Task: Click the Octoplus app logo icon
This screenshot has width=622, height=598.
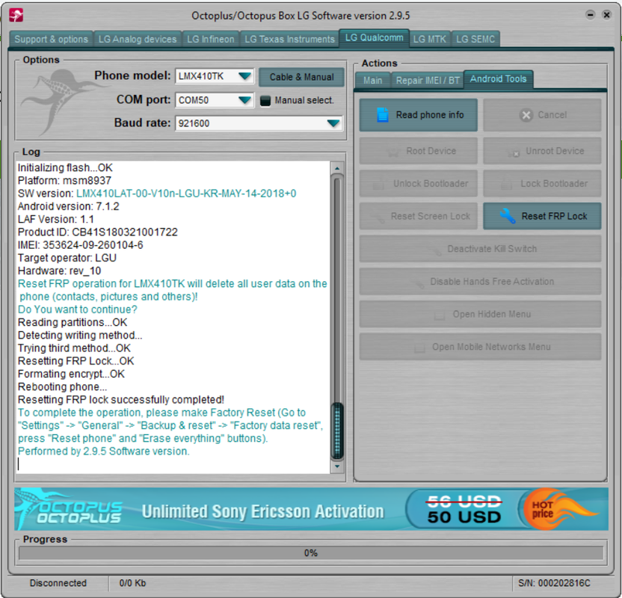Action: 16,16
